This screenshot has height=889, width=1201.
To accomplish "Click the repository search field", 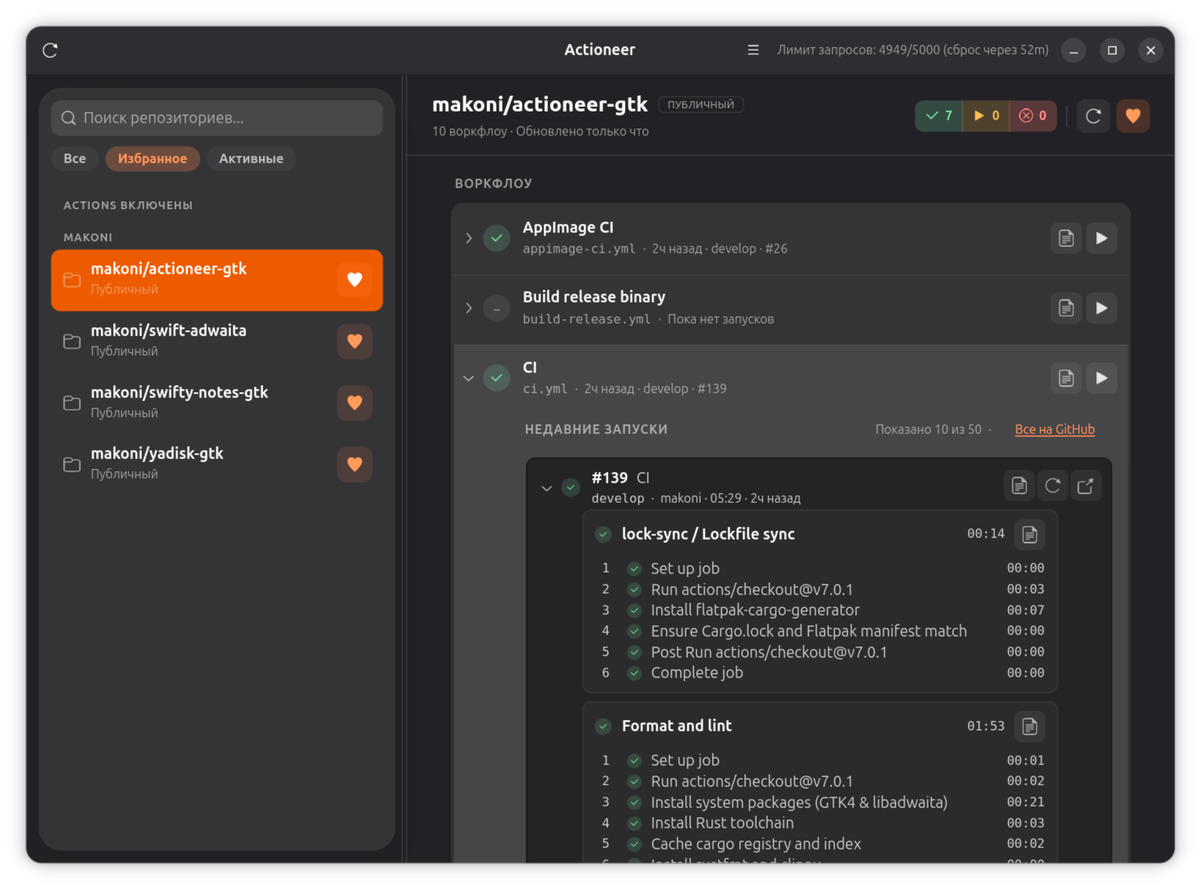I will [217, 118].
